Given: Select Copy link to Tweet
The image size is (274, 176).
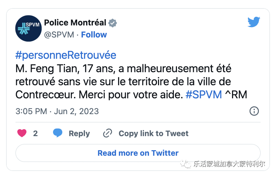Looking at the screenshot, I should pos(154,134).
